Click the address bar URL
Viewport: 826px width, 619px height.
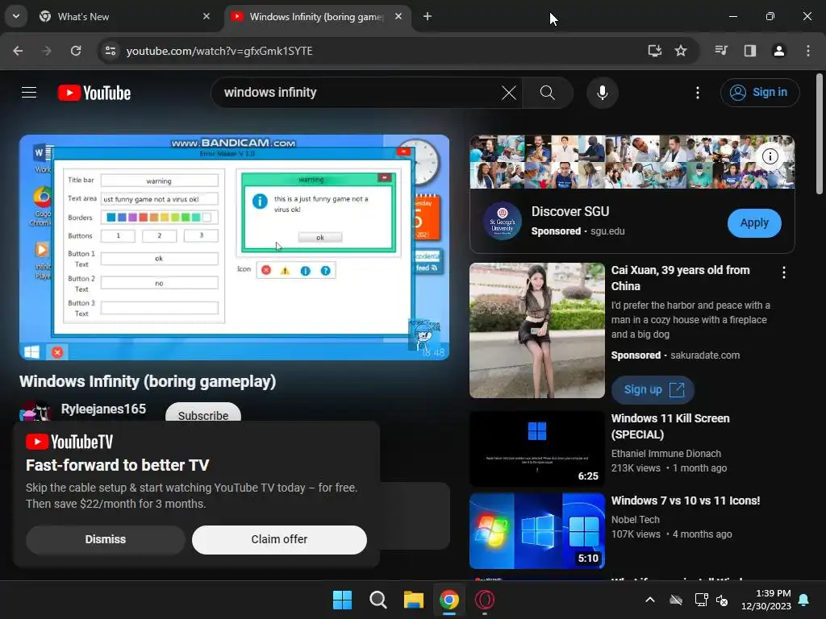click(x=219, y=51)
